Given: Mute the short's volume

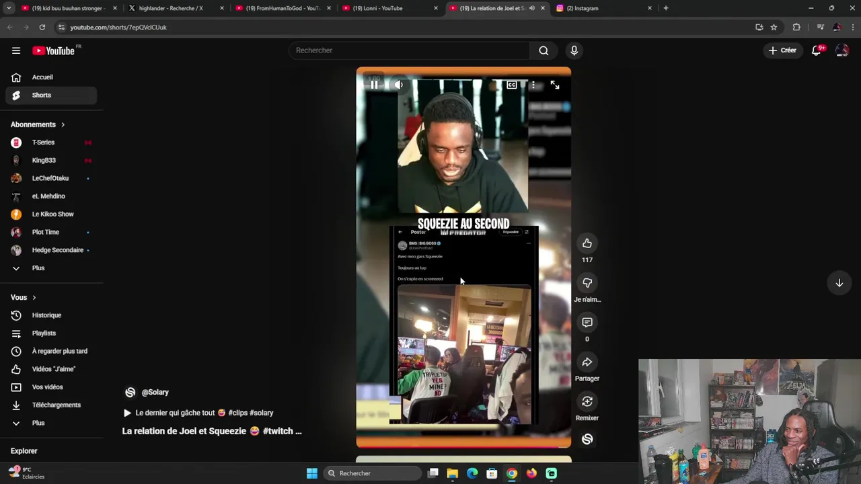Looking at the screenshot, I should pos(399,85).
